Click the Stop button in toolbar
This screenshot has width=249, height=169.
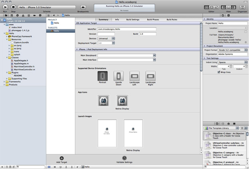[13, 7]
